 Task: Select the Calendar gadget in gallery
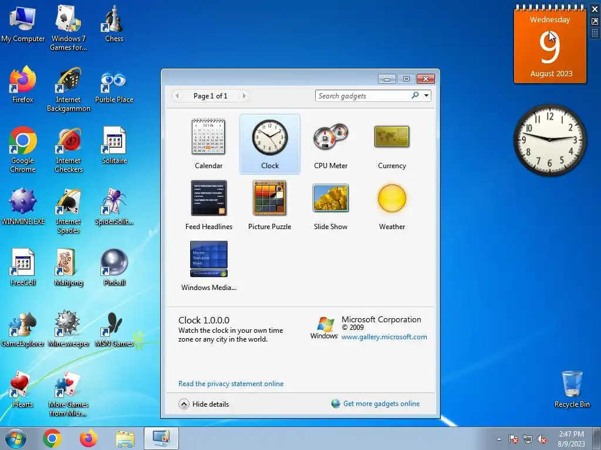click(208, 144)
